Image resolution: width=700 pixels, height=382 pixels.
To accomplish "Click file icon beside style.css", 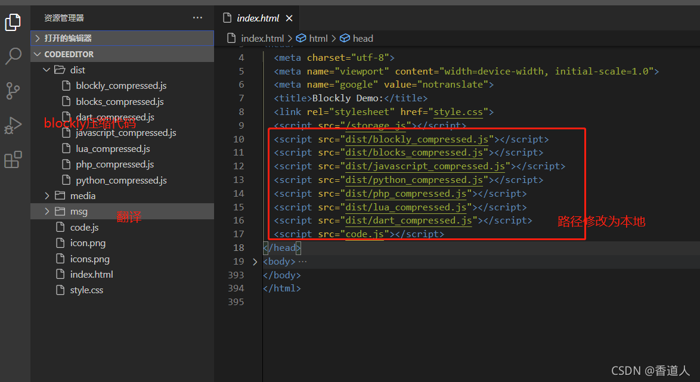I will click(60, 290).
